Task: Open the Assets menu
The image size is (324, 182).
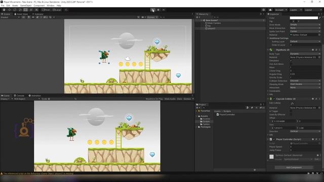Action: [15, 6]
